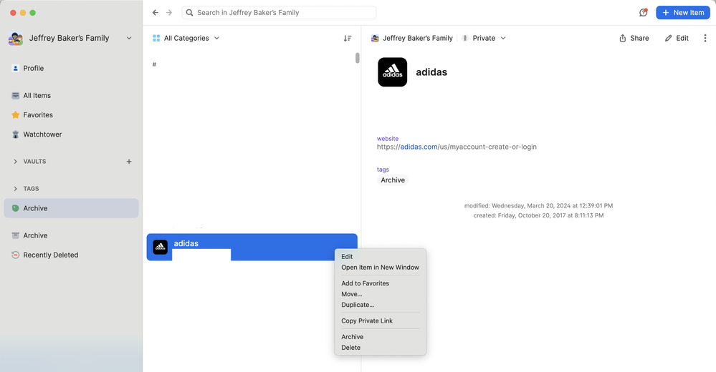Screen dimensions: 716x372
Task: Expand the Tags section
Action: [16, 189]
